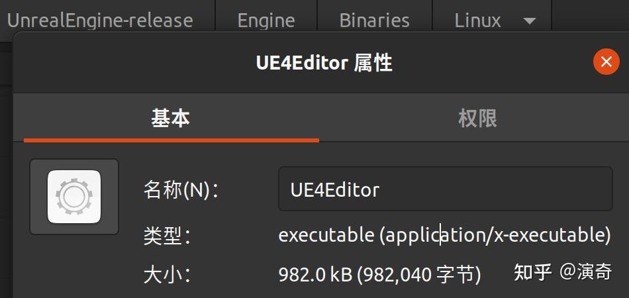Close the UE4Editor properties dialog
The height and width of the screenshot is (298, 629).
coord(606,62)
